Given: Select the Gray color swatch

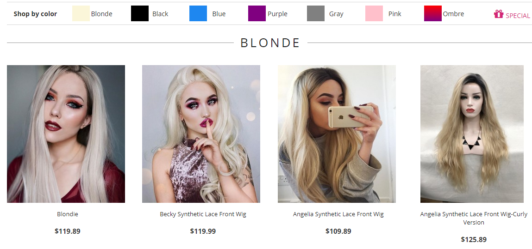Looking at the screenshot, I should coord(315,13).
